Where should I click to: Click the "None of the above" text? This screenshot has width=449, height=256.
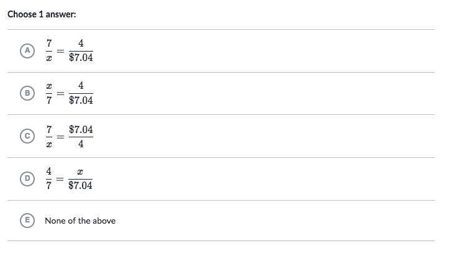point(80,221)
